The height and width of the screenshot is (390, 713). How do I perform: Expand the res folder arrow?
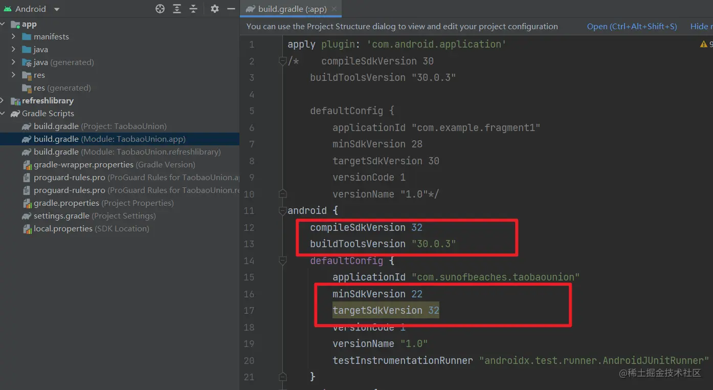pos(14,75)
